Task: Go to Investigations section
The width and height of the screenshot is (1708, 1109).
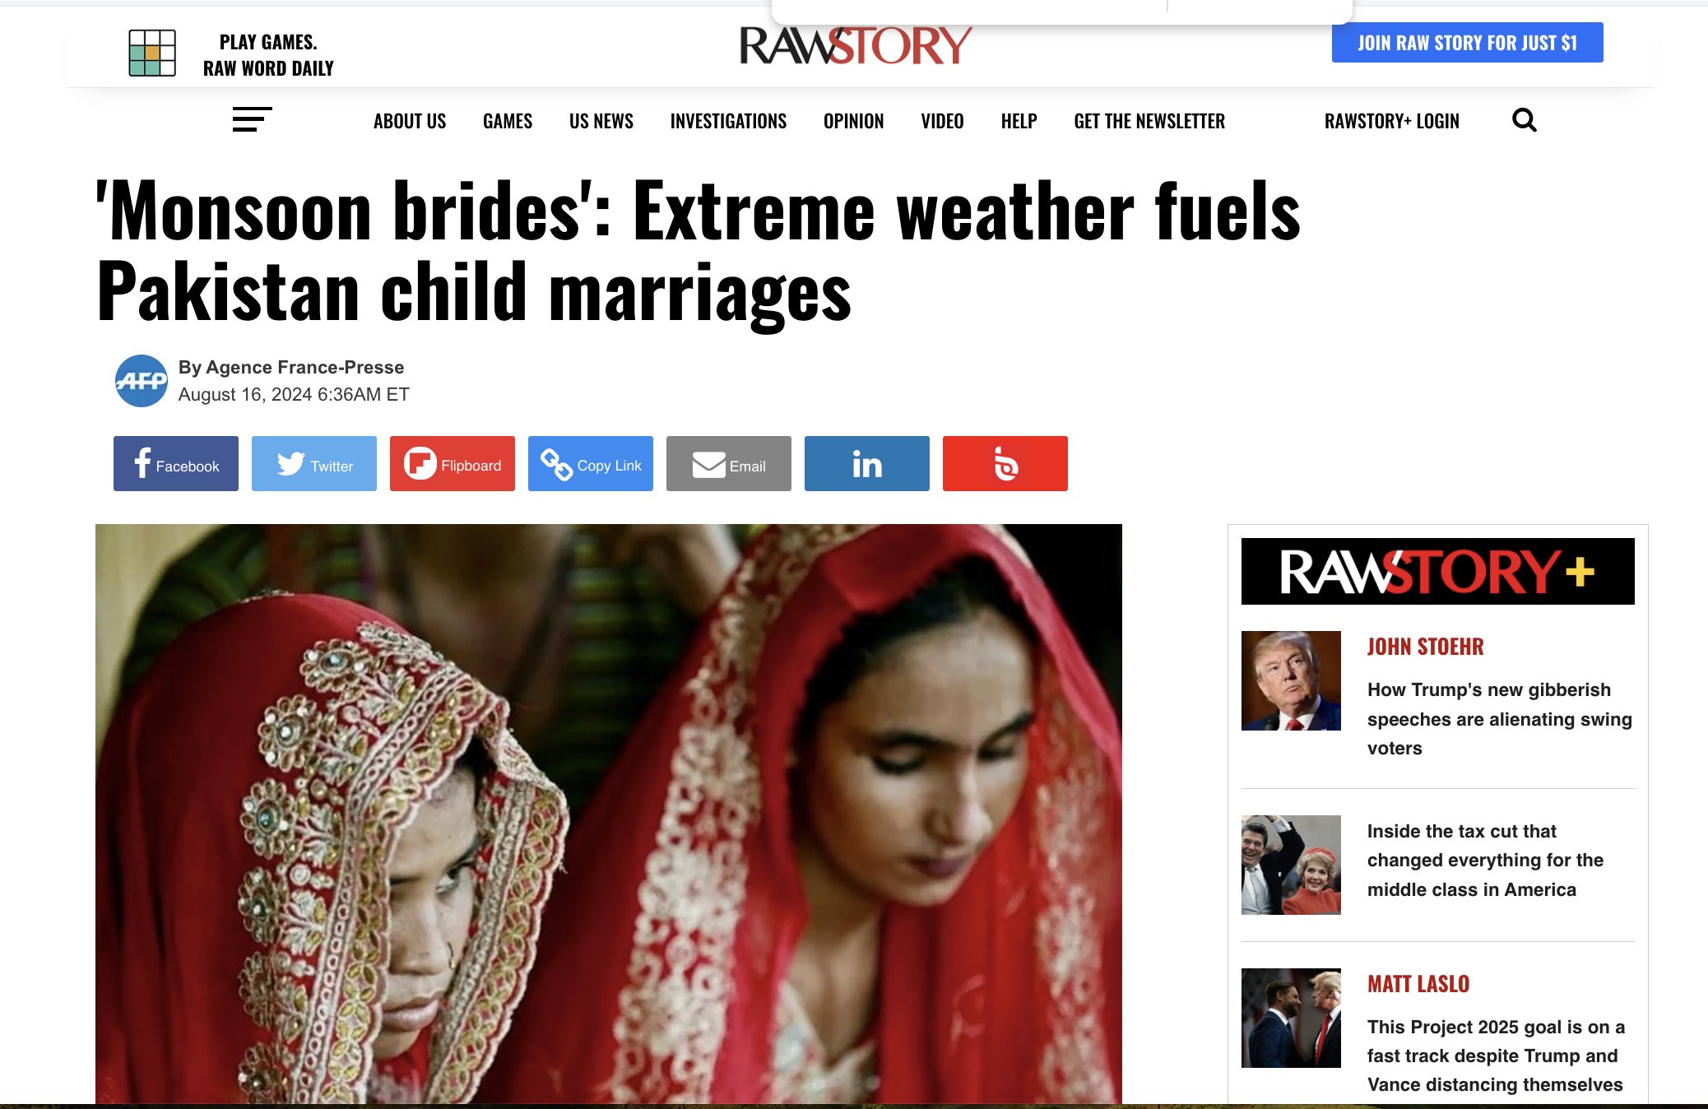Action: point(728,121)
